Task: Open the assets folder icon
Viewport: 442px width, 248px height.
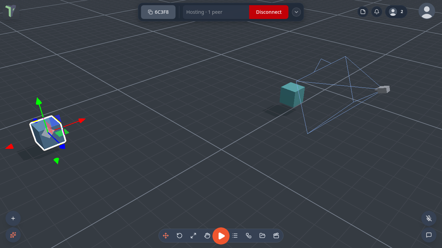Action: (x=262, y=236)
